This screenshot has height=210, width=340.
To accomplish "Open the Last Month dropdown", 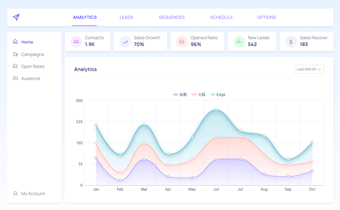I will pyautogui.click(x=309, y=69).
